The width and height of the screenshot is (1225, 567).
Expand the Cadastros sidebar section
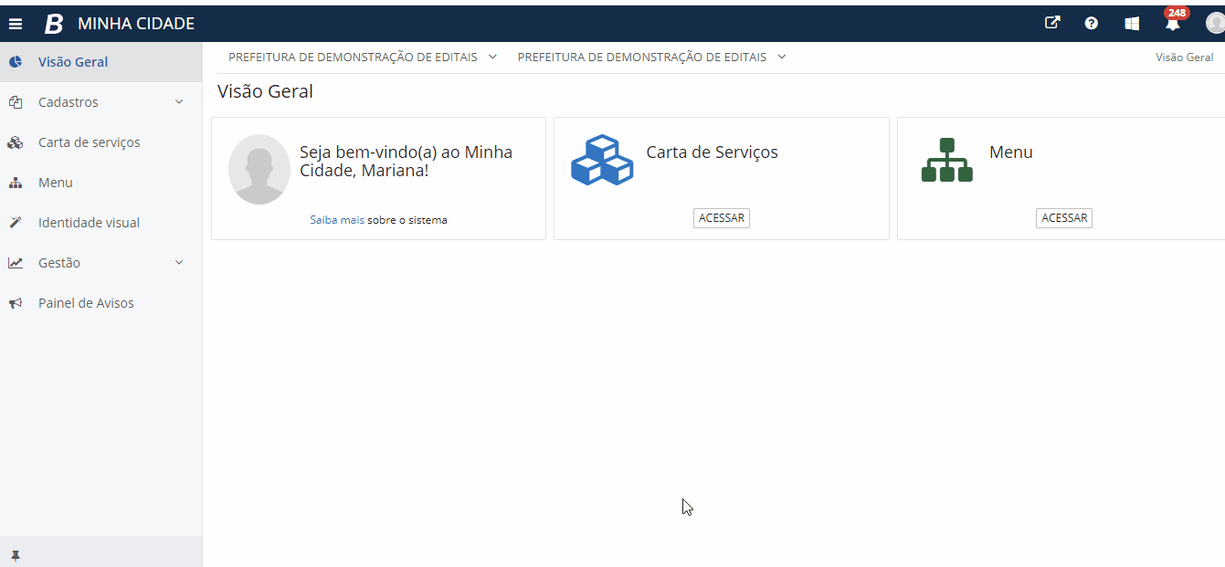click(x=68, y=101)
